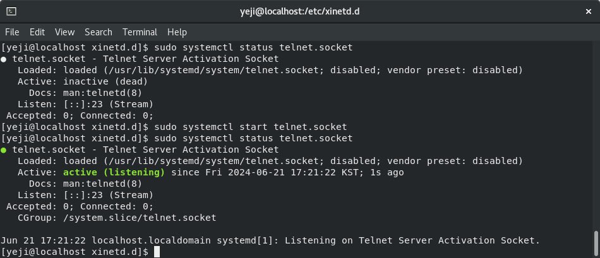This screenshot has height=258, width=600.
Task: Open the View menu
Action: tap(64, 32)
